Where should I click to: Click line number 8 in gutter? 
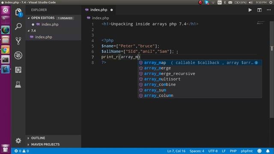92,62
